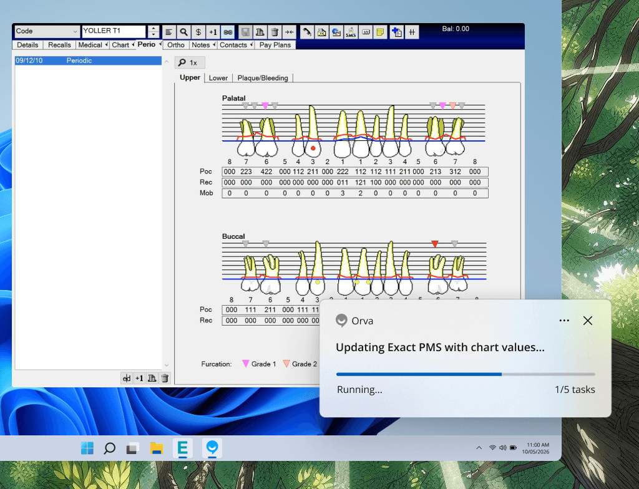Click the chain link icon in toolbar
The image size is (639, 489).
coord(227,32)
